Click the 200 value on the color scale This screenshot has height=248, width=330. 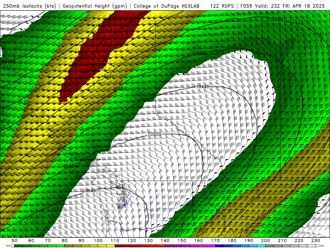point(265,241)
